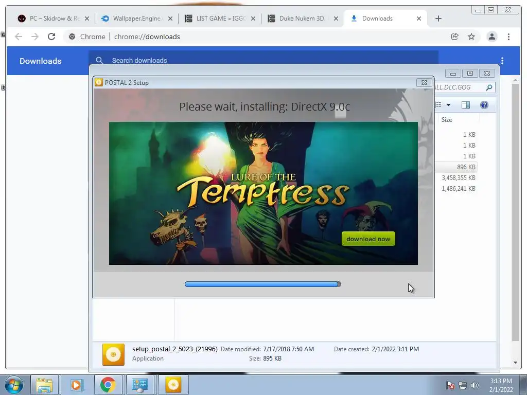Select the 1,486,241 KB file row
The height and width of the screenshot is (395, 527).
pyautogui.click(x=456, y=188)
